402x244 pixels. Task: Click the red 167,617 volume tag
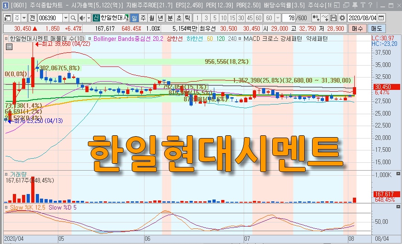pyautogui.click(x=386, y=194)
